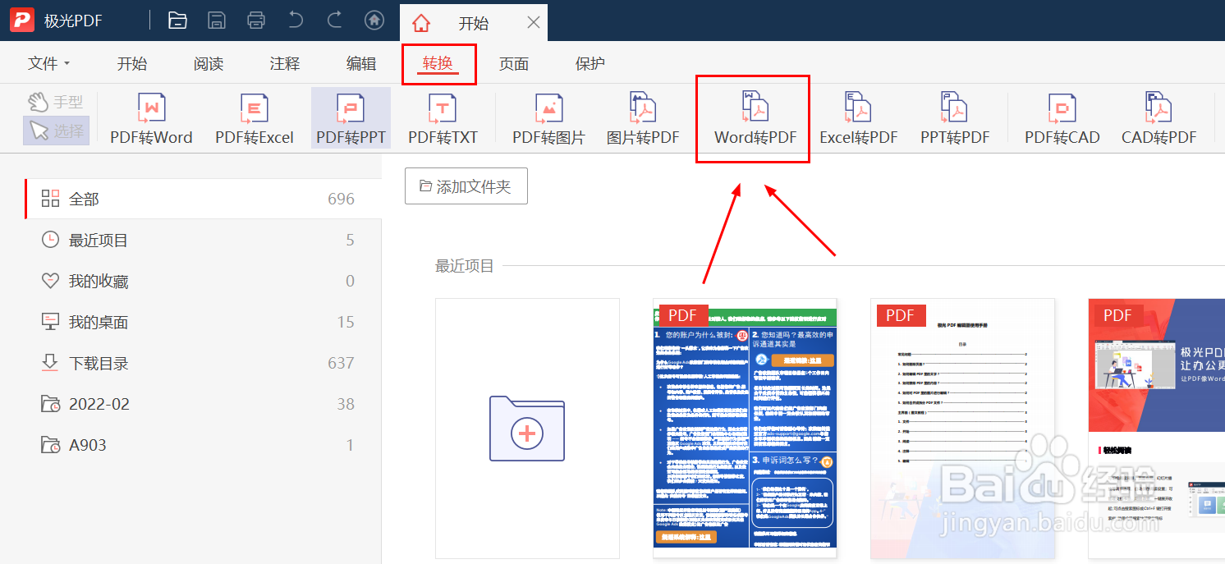Click Word转PDF conversion tool
The height and width of the screenshot is (564, 1225).
[x=755, y=119]
